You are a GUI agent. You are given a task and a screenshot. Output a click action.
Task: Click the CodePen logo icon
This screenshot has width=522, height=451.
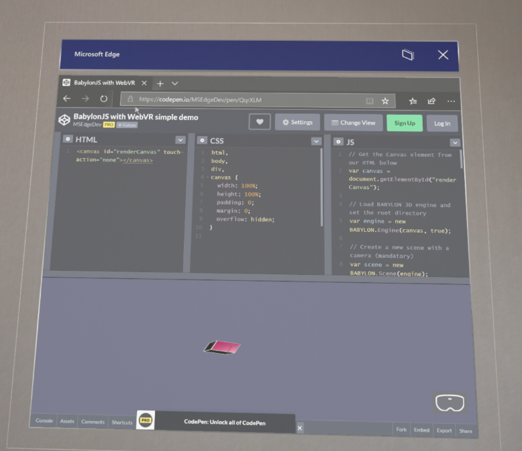pos(64,120)
